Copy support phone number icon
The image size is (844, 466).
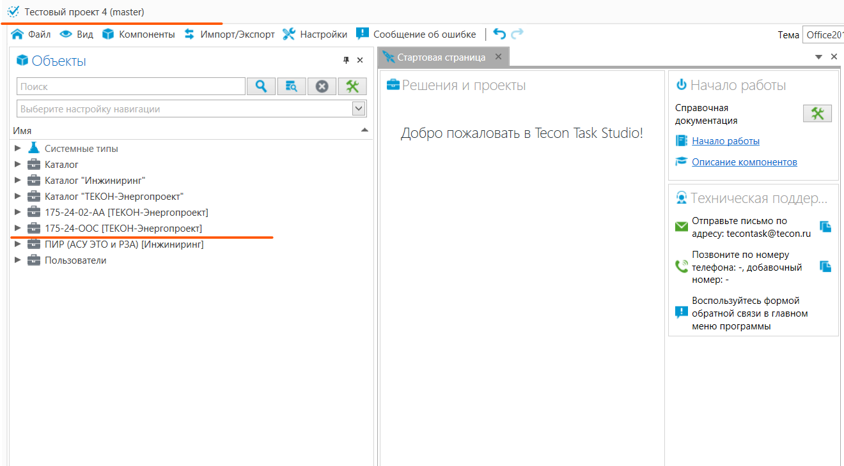tap(825, 267)
